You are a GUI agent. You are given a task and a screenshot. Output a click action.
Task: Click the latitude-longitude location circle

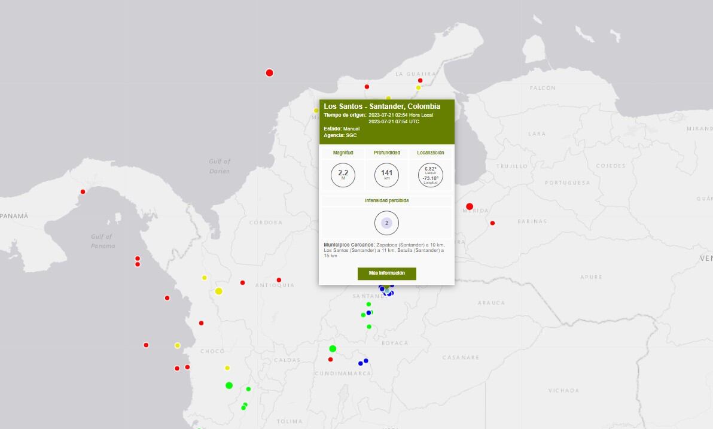click(x=430, y=175)
